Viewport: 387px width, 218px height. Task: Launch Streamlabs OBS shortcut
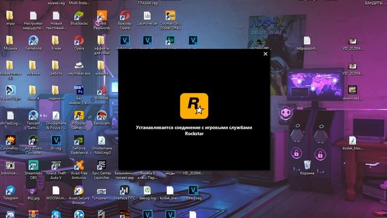[x=33, y=170]
